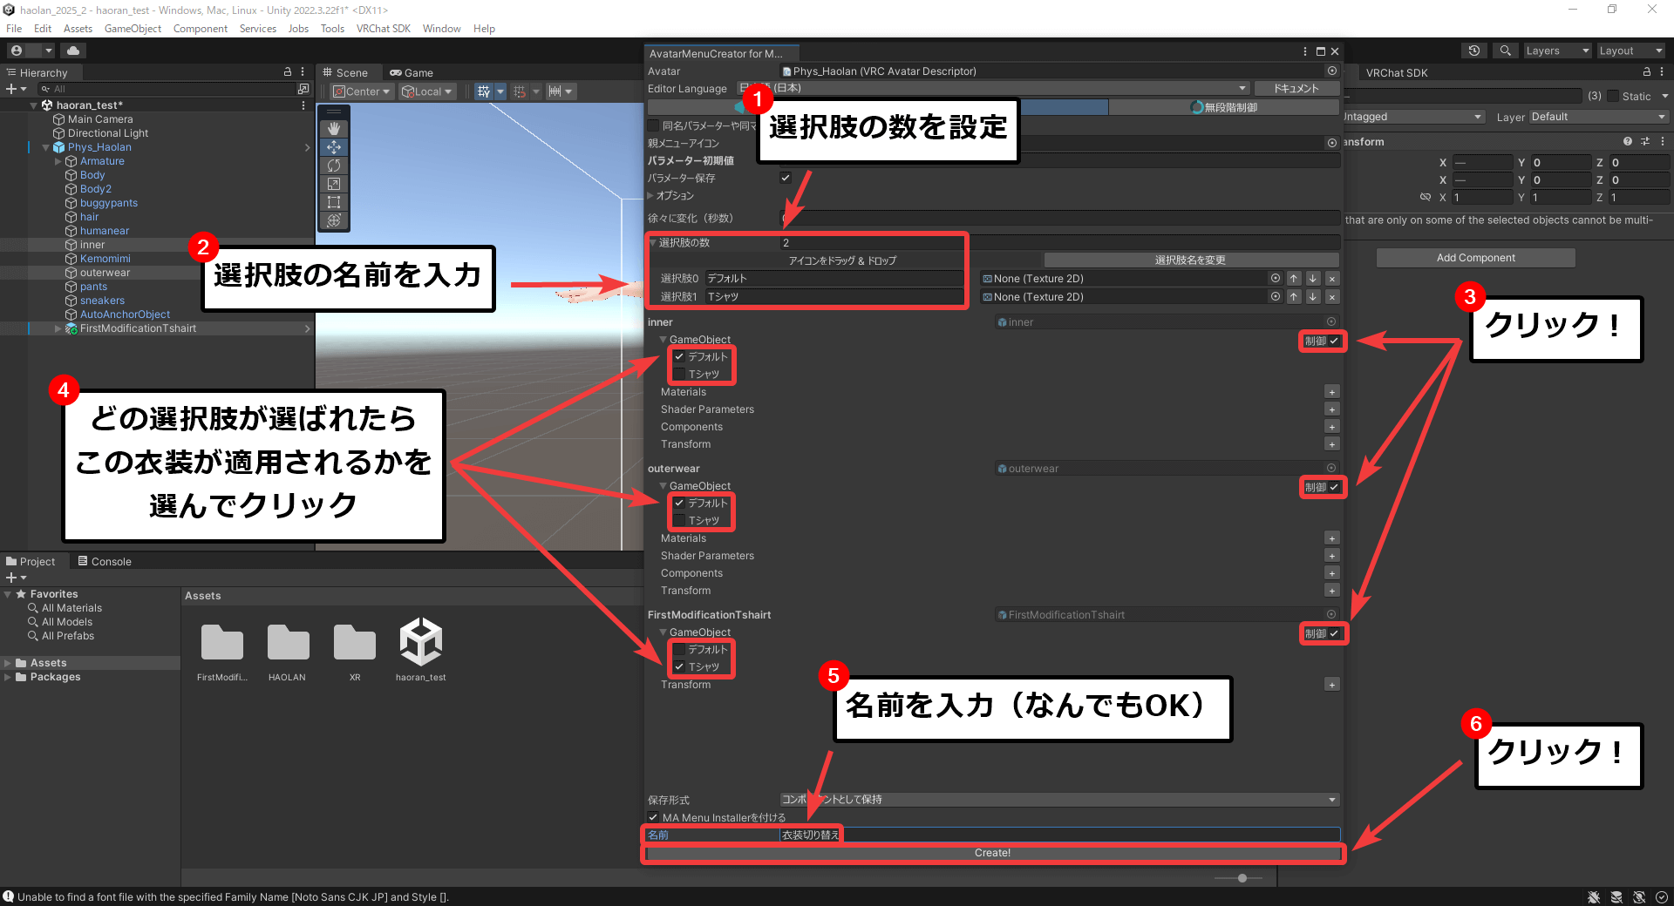1674x906 pixels.
Task: Collapse Phys_Haolan in the Hierarchy
Action: tap(46, 147)
